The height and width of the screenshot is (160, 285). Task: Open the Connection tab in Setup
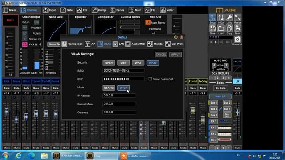tap(72, 44)
